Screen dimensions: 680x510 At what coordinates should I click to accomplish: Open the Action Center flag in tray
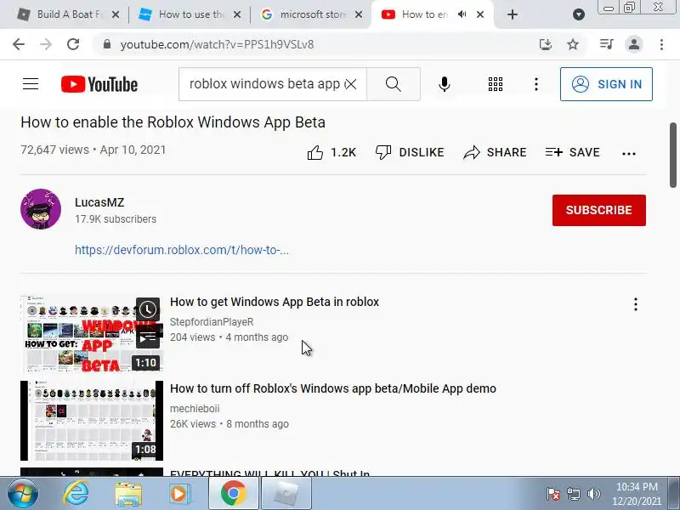coord(553,494)
